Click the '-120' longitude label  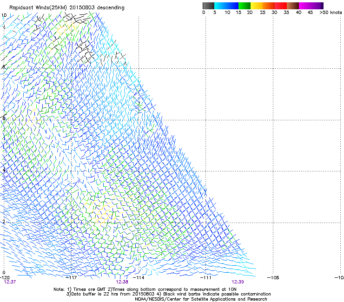point(5,278)
